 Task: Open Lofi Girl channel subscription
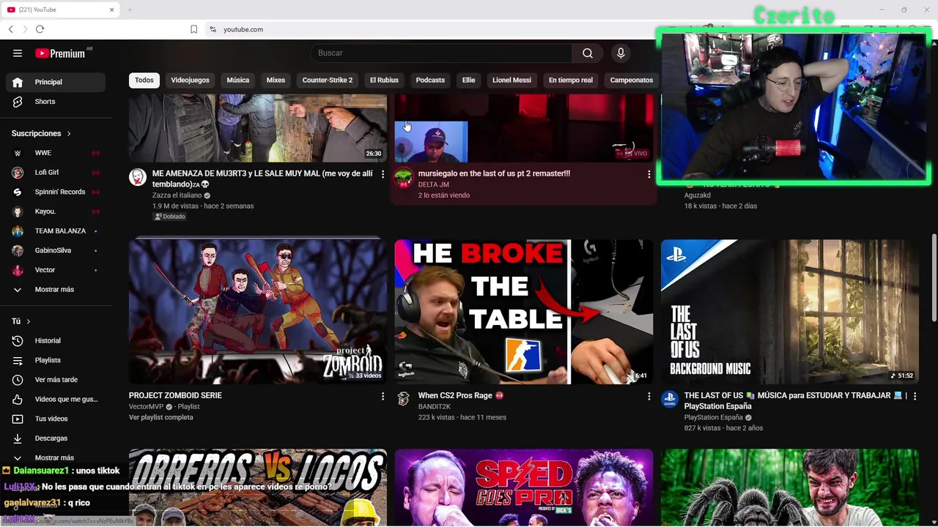56,172
